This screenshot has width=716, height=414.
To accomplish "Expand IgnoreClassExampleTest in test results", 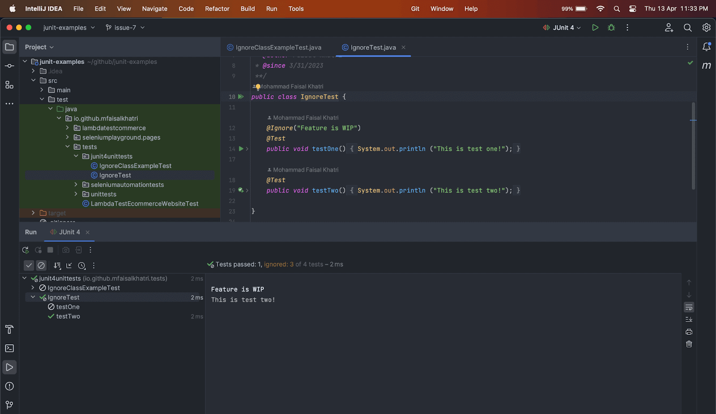I will coord(33,288).
